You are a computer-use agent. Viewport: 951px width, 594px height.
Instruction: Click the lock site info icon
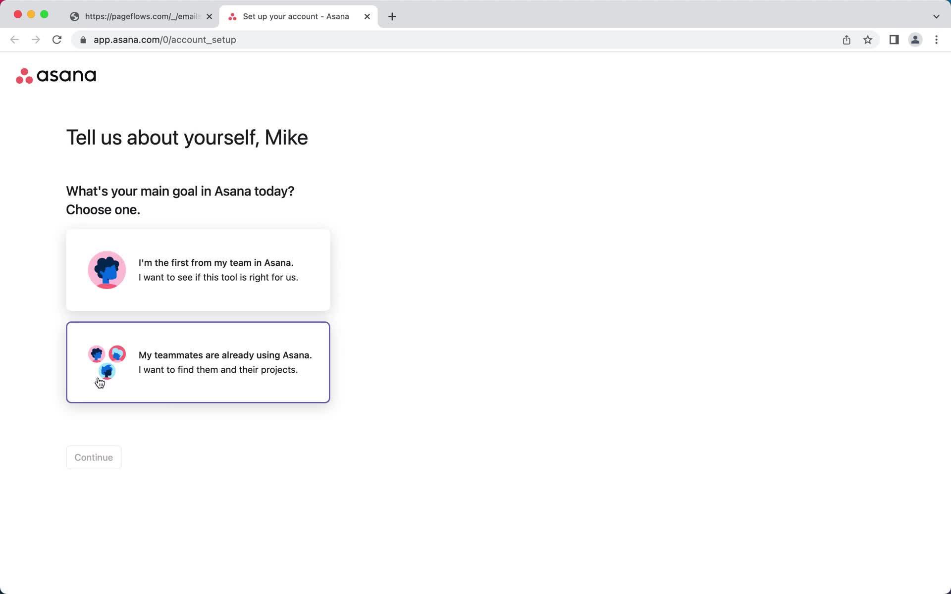(83, 40)
